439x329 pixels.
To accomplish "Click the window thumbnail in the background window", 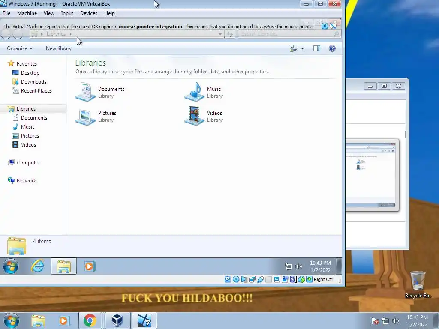I will (372, 175).
